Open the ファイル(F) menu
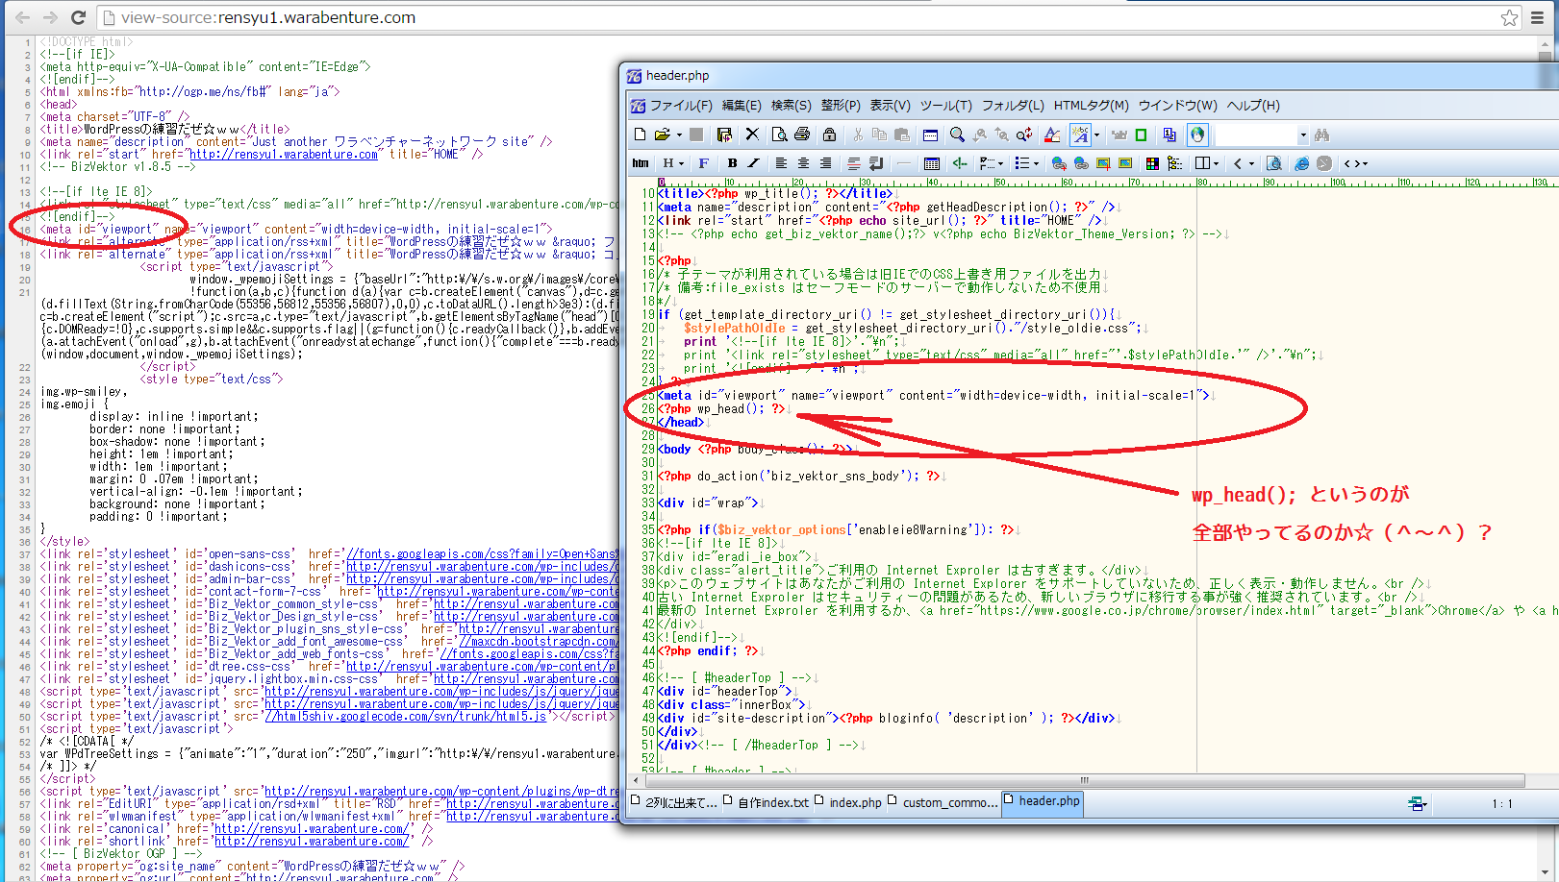Image resolution: width=1559 pixels, height=882 pixels. pyautogui.click(x=680, y=106)
